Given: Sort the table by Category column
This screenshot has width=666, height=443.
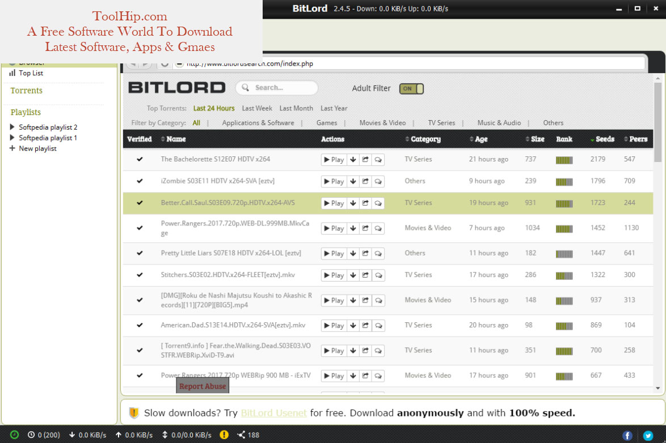Looking at the screenshot, I should click(423, 139).
